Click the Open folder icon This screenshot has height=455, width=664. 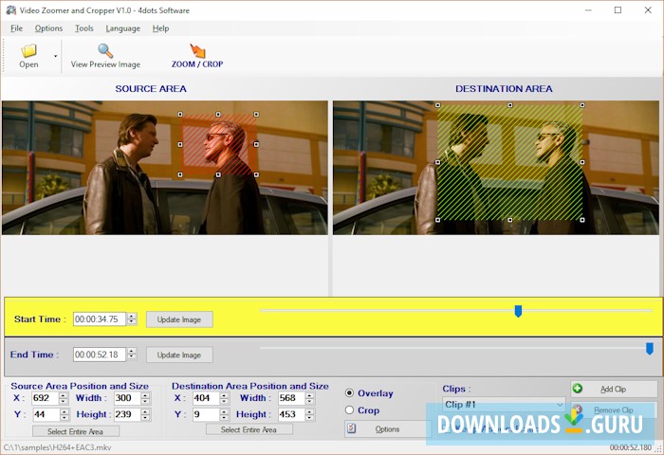pyautogui.click(x=28, y=51)
